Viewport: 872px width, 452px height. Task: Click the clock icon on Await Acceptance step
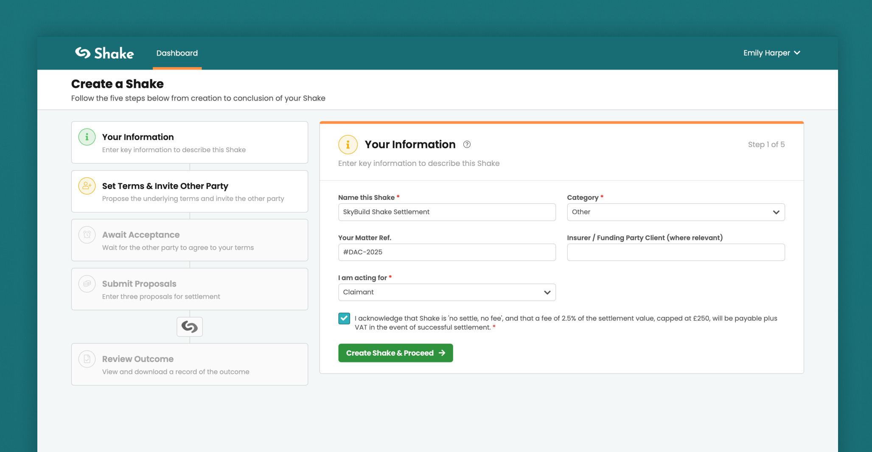click(x=87, y=234)
